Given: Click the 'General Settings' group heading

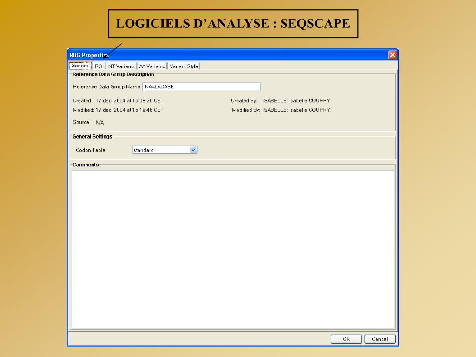Looking at the screenshot, I should click(x=93, y=137).
